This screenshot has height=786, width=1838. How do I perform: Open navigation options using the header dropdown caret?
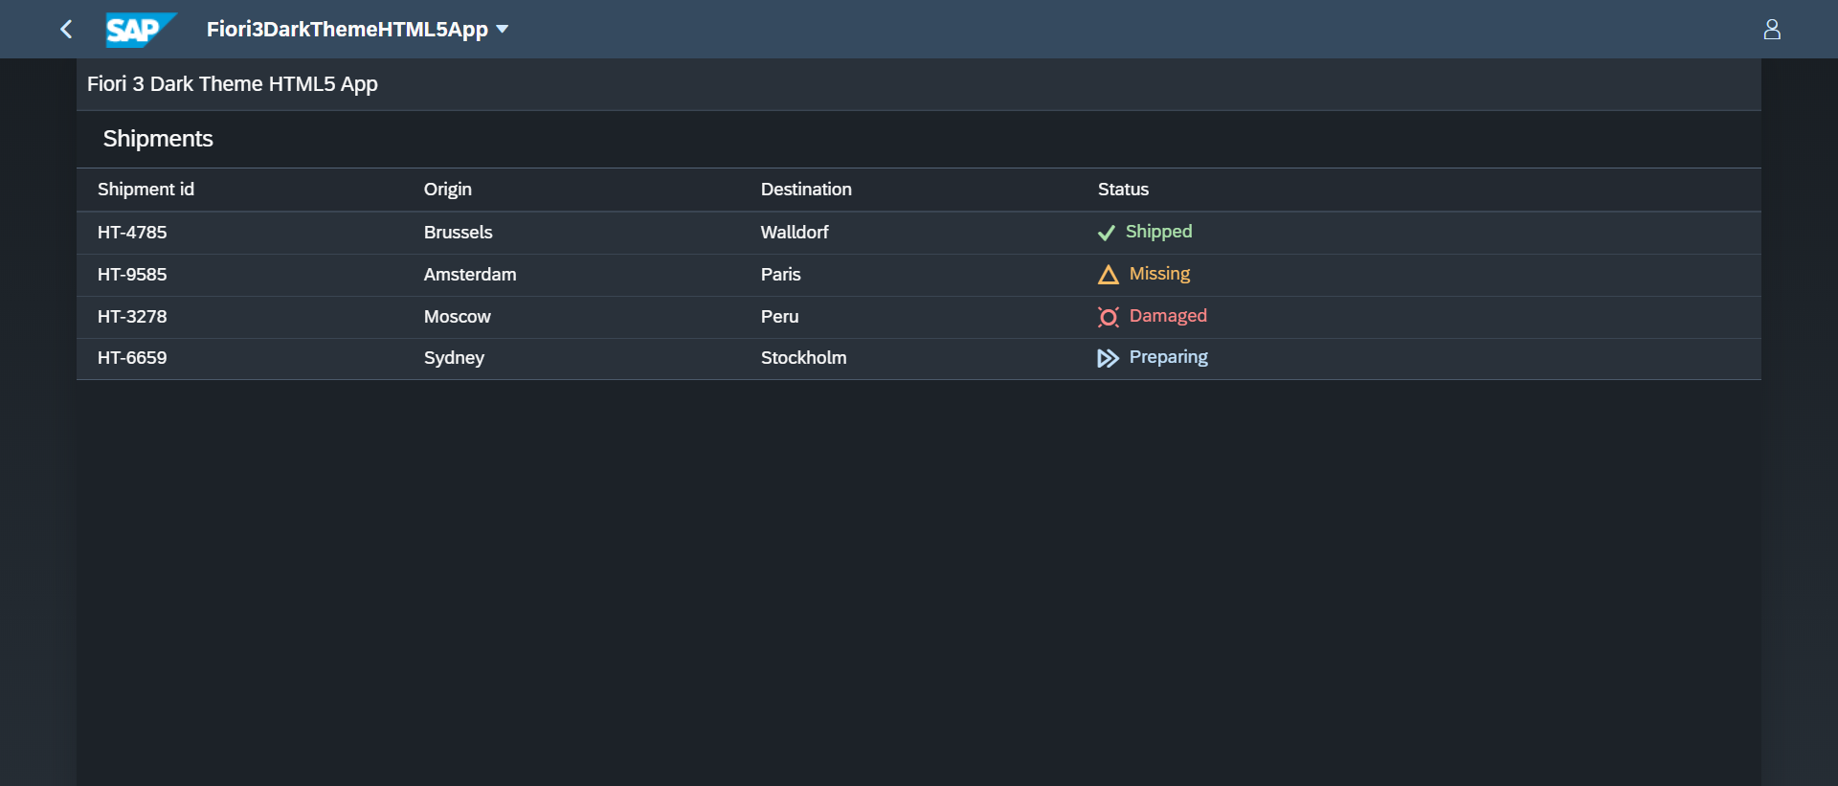coord(502,29)
